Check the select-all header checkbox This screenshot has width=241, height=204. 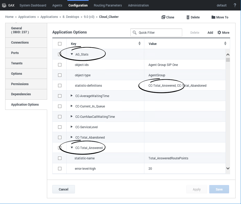(x=60, y=44)
